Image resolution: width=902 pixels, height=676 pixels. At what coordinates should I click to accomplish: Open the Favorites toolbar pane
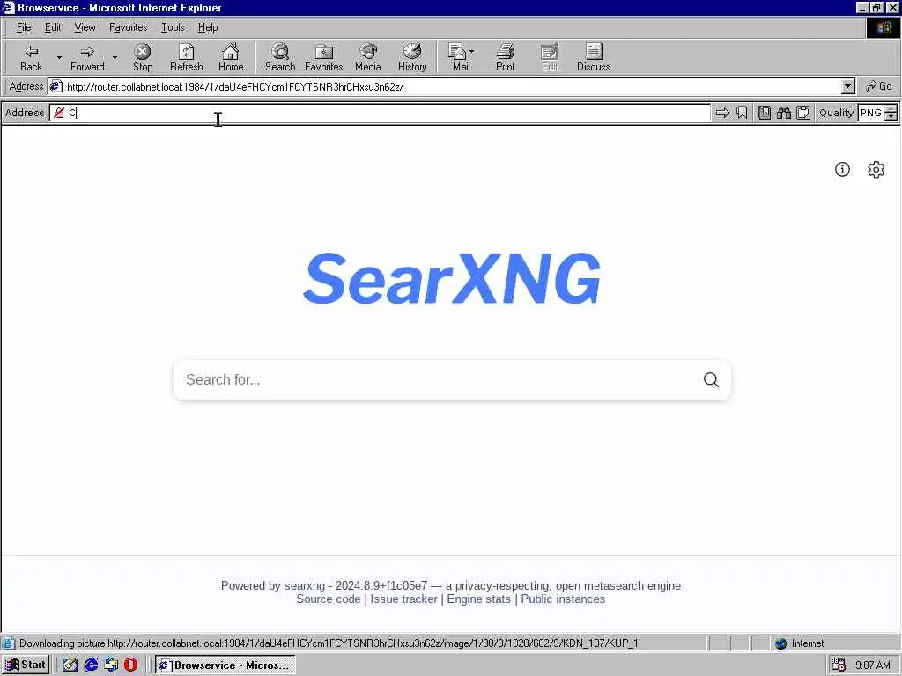tap(324, 57)
